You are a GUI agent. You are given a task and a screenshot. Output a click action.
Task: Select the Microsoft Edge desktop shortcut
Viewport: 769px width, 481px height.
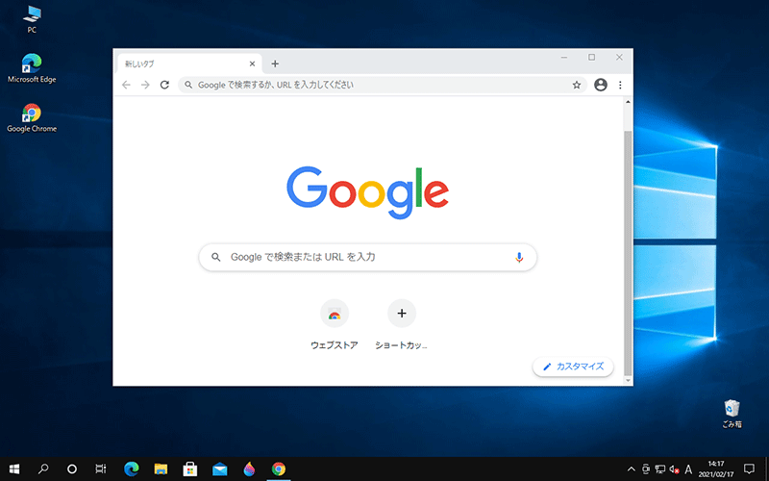point(32,68)
